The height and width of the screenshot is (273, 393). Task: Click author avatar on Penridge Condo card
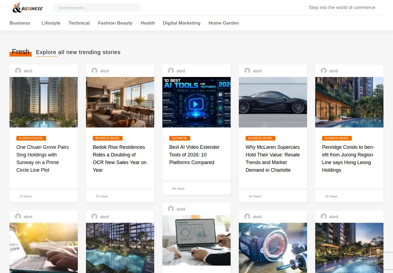point(324,71)
